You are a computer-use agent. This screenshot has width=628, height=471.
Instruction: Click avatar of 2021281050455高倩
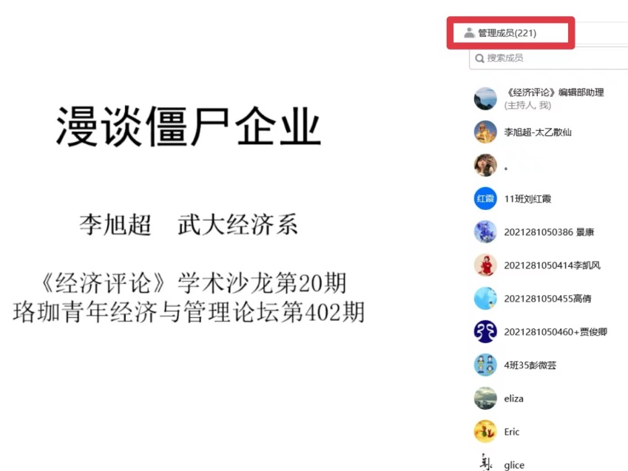[x=485, y=298]
